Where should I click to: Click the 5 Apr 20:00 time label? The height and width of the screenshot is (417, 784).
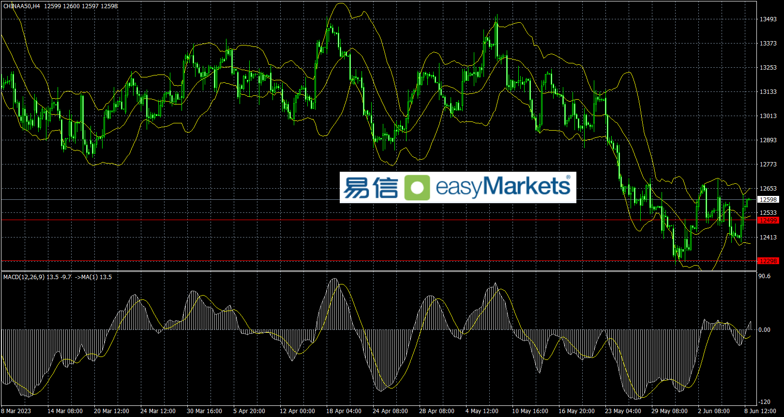click(249, 411)
